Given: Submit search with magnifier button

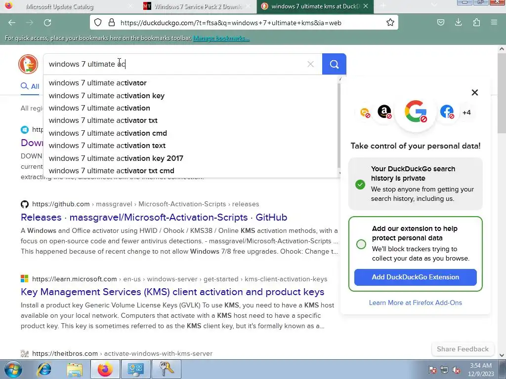Looking at the screenshot, I should click(x=334, y=64).
